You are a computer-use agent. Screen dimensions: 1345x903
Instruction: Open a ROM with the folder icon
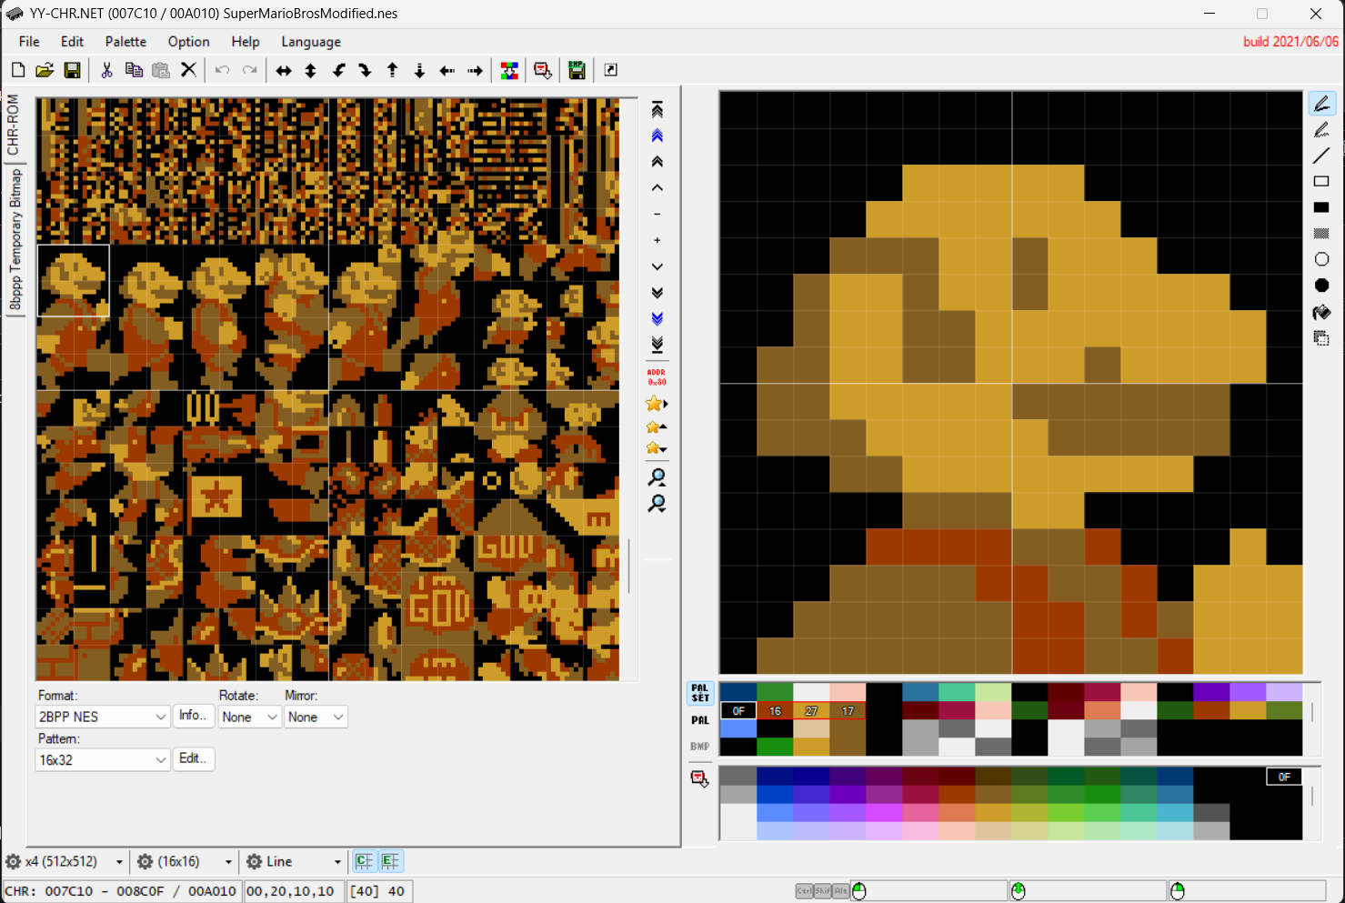pos(45,70)
